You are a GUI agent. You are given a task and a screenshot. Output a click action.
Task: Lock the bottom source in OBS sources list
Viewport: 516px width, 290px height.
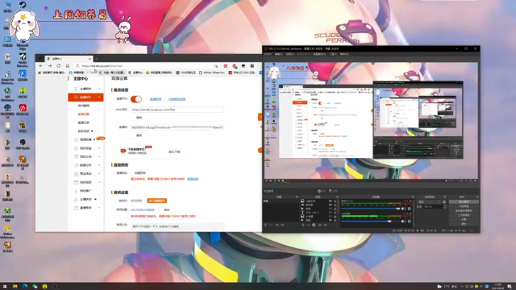click(335, 220)
